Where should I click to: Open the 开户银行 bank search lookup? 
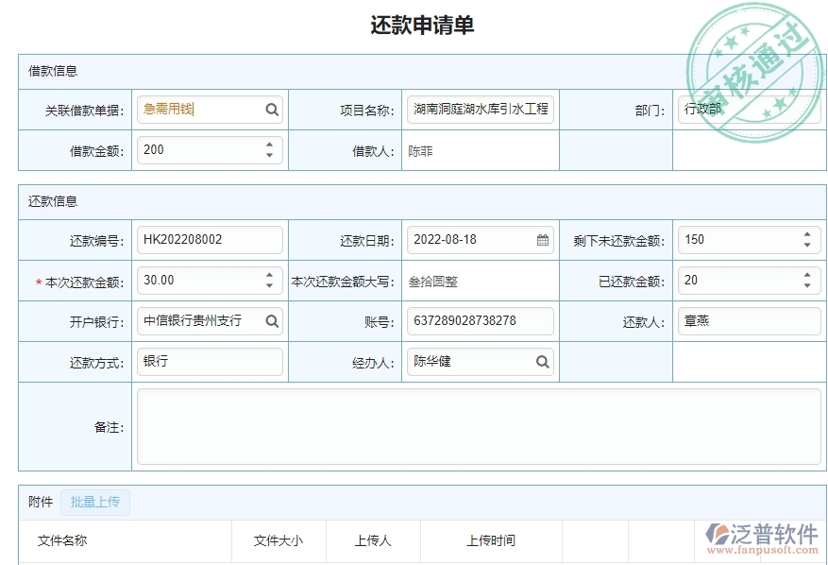[x=272, y=321]
